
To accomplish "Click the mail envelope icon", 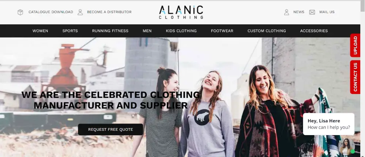I will [312, 12].
